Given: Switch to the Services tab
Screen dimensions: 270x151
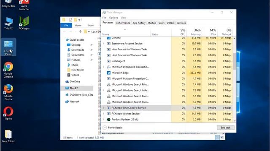Looking at the screenshot, I should [x=181, y=23].
